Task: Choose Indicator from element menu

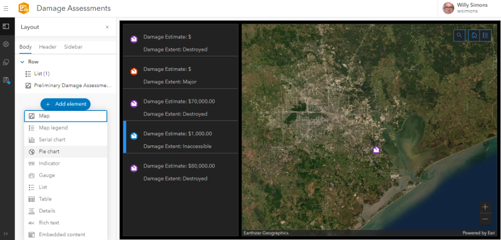Action: [x=66, y=164]
